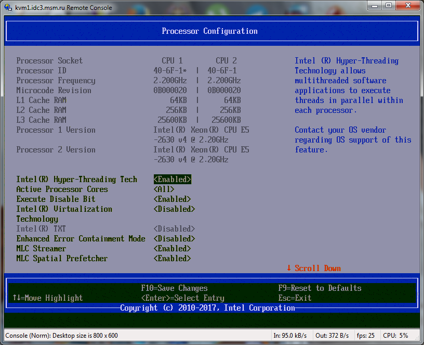424x345 pixels.
Task: Click the Intel(R) TXT label
Action: (41, 229)
